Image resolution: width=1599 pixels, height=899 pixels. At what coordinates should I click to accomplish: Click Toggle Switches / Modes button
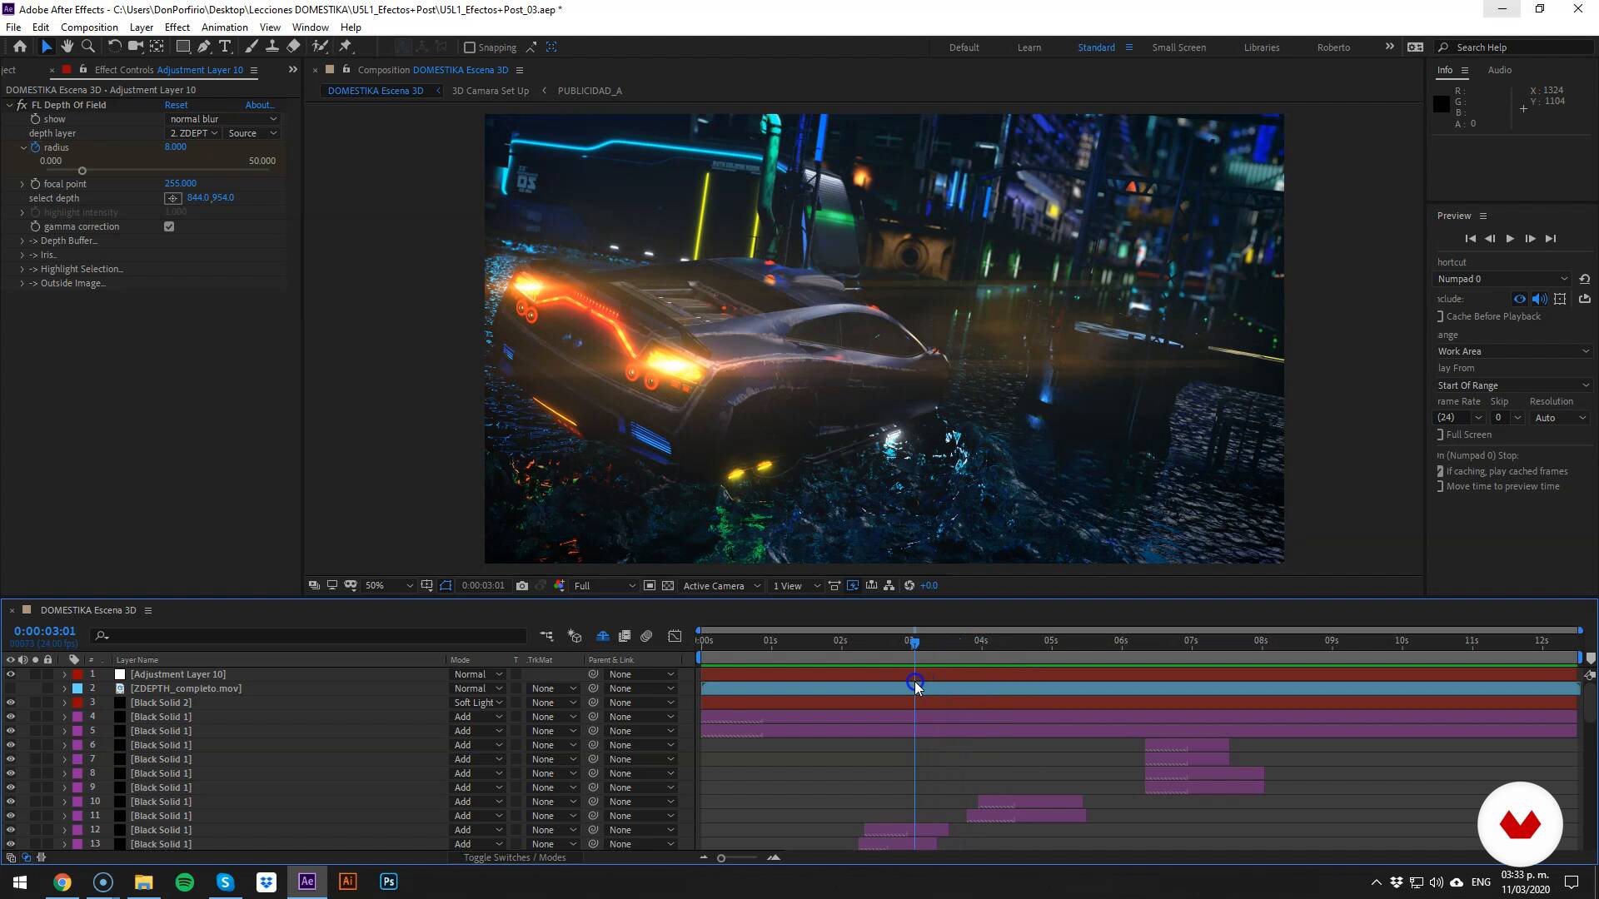(515, 857)
